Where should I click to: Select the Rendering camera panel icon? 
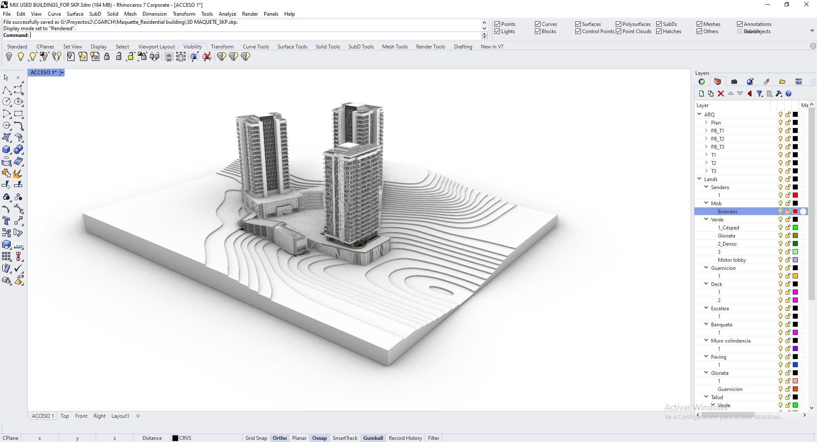734,82
